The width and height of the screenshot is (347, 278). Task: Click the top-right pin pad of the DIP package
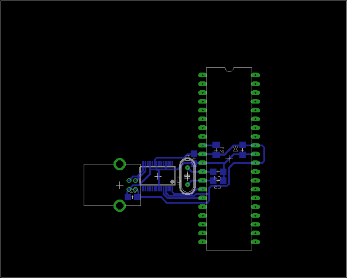255,75
